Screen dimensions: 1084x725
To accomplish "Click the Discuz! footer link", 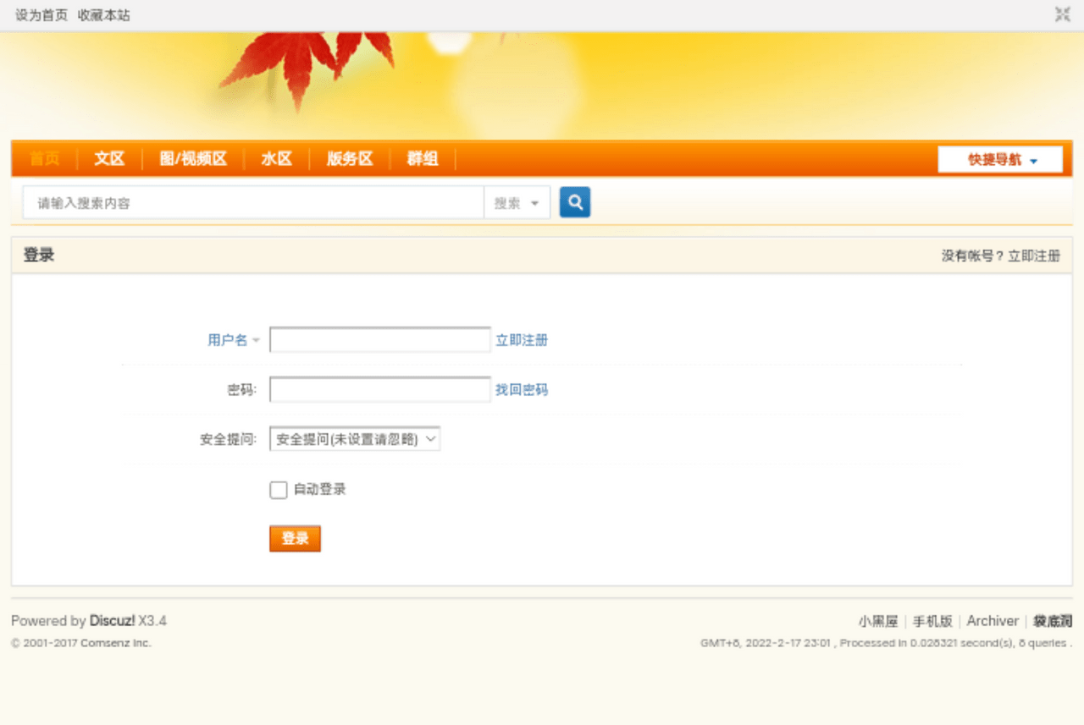I will (x=113, y=621).
